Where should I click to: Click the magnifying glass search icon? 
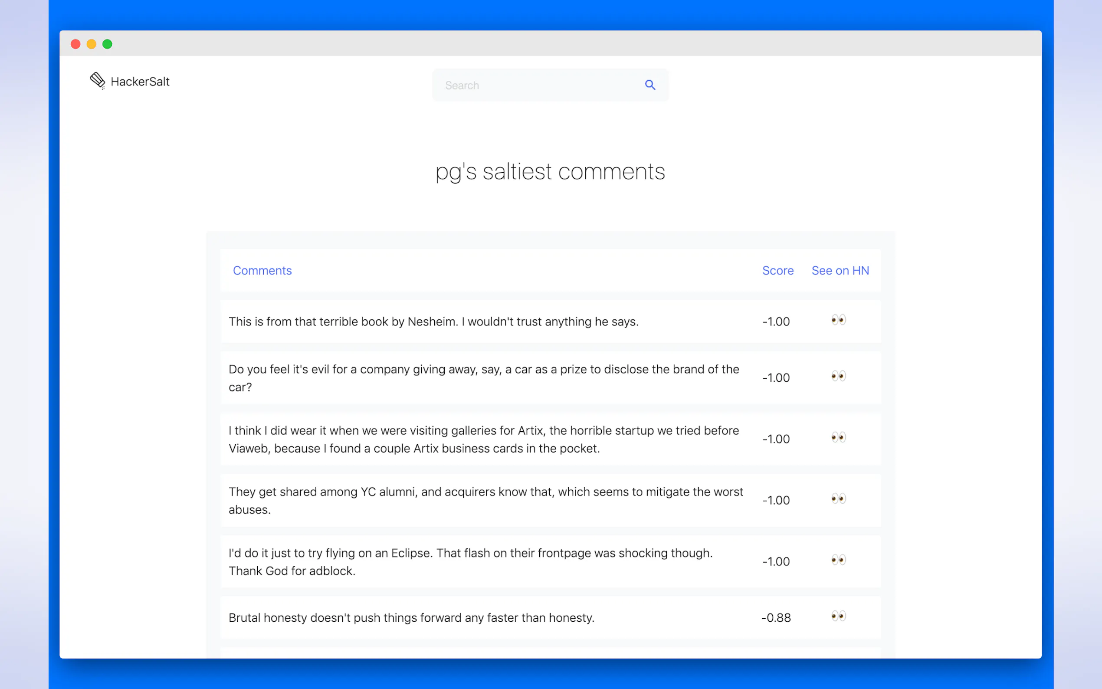(649, 85)
